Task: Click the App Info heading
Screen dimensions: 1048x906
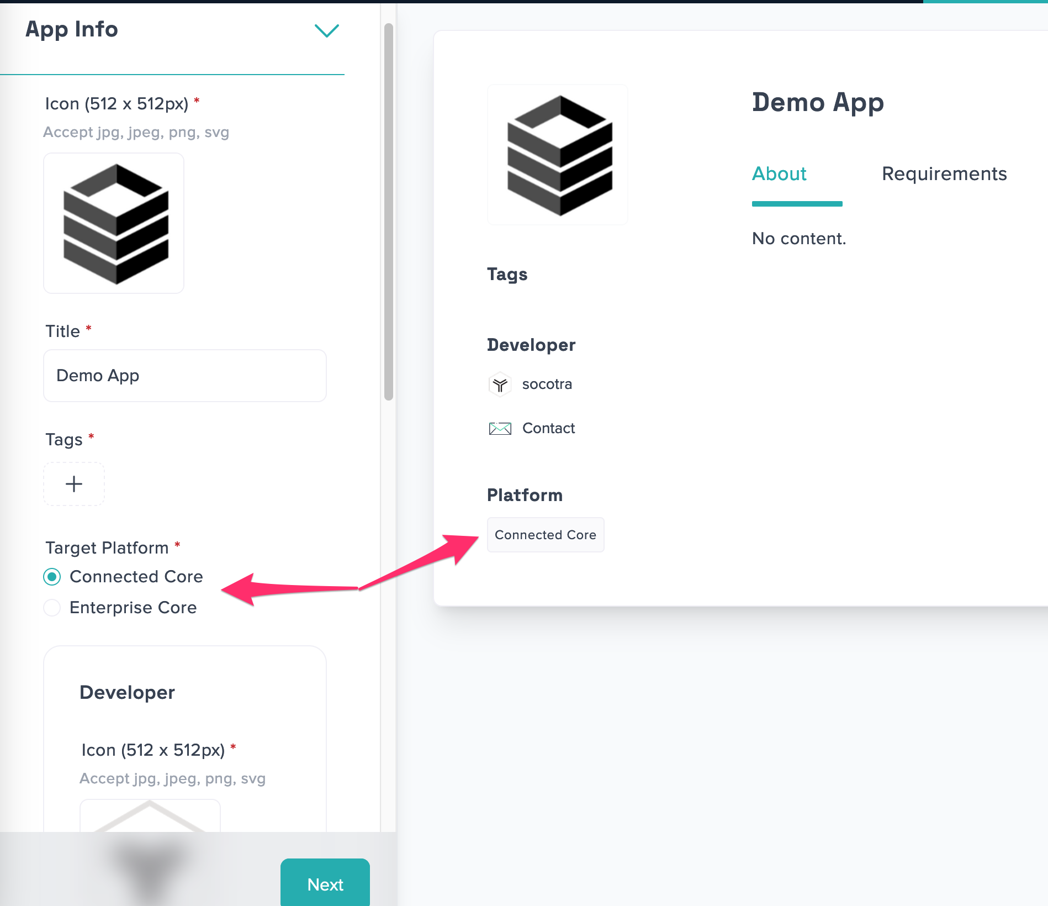Action: pos(72,30)
